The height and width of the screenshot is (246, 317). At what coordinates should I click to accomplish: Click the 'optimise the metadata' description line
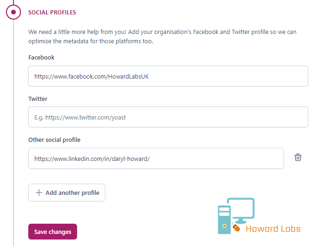[x=91, y=41]
